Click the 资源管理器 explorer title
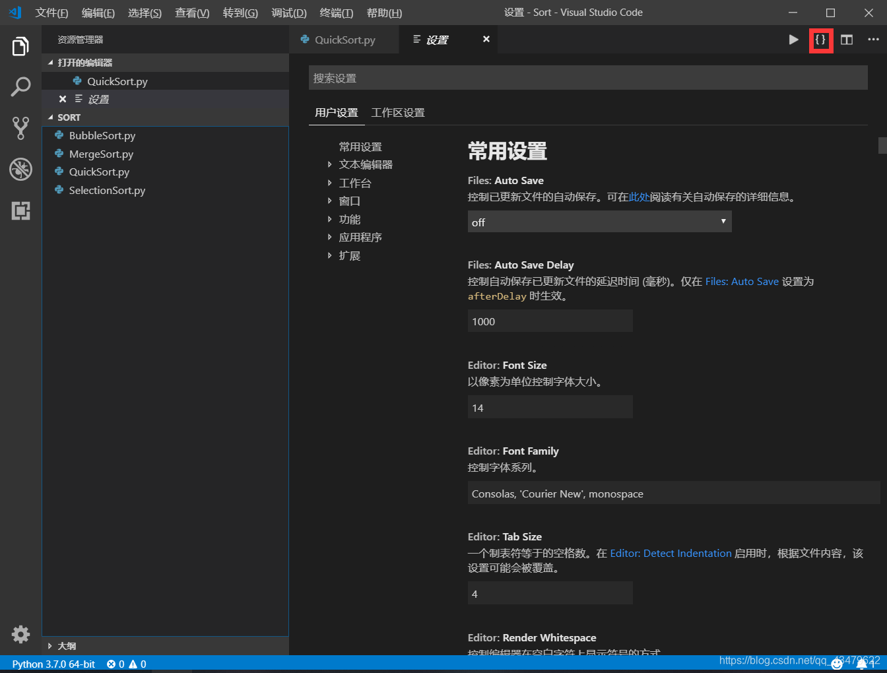Viewport: 887px width, 673px height. [81, 40]
